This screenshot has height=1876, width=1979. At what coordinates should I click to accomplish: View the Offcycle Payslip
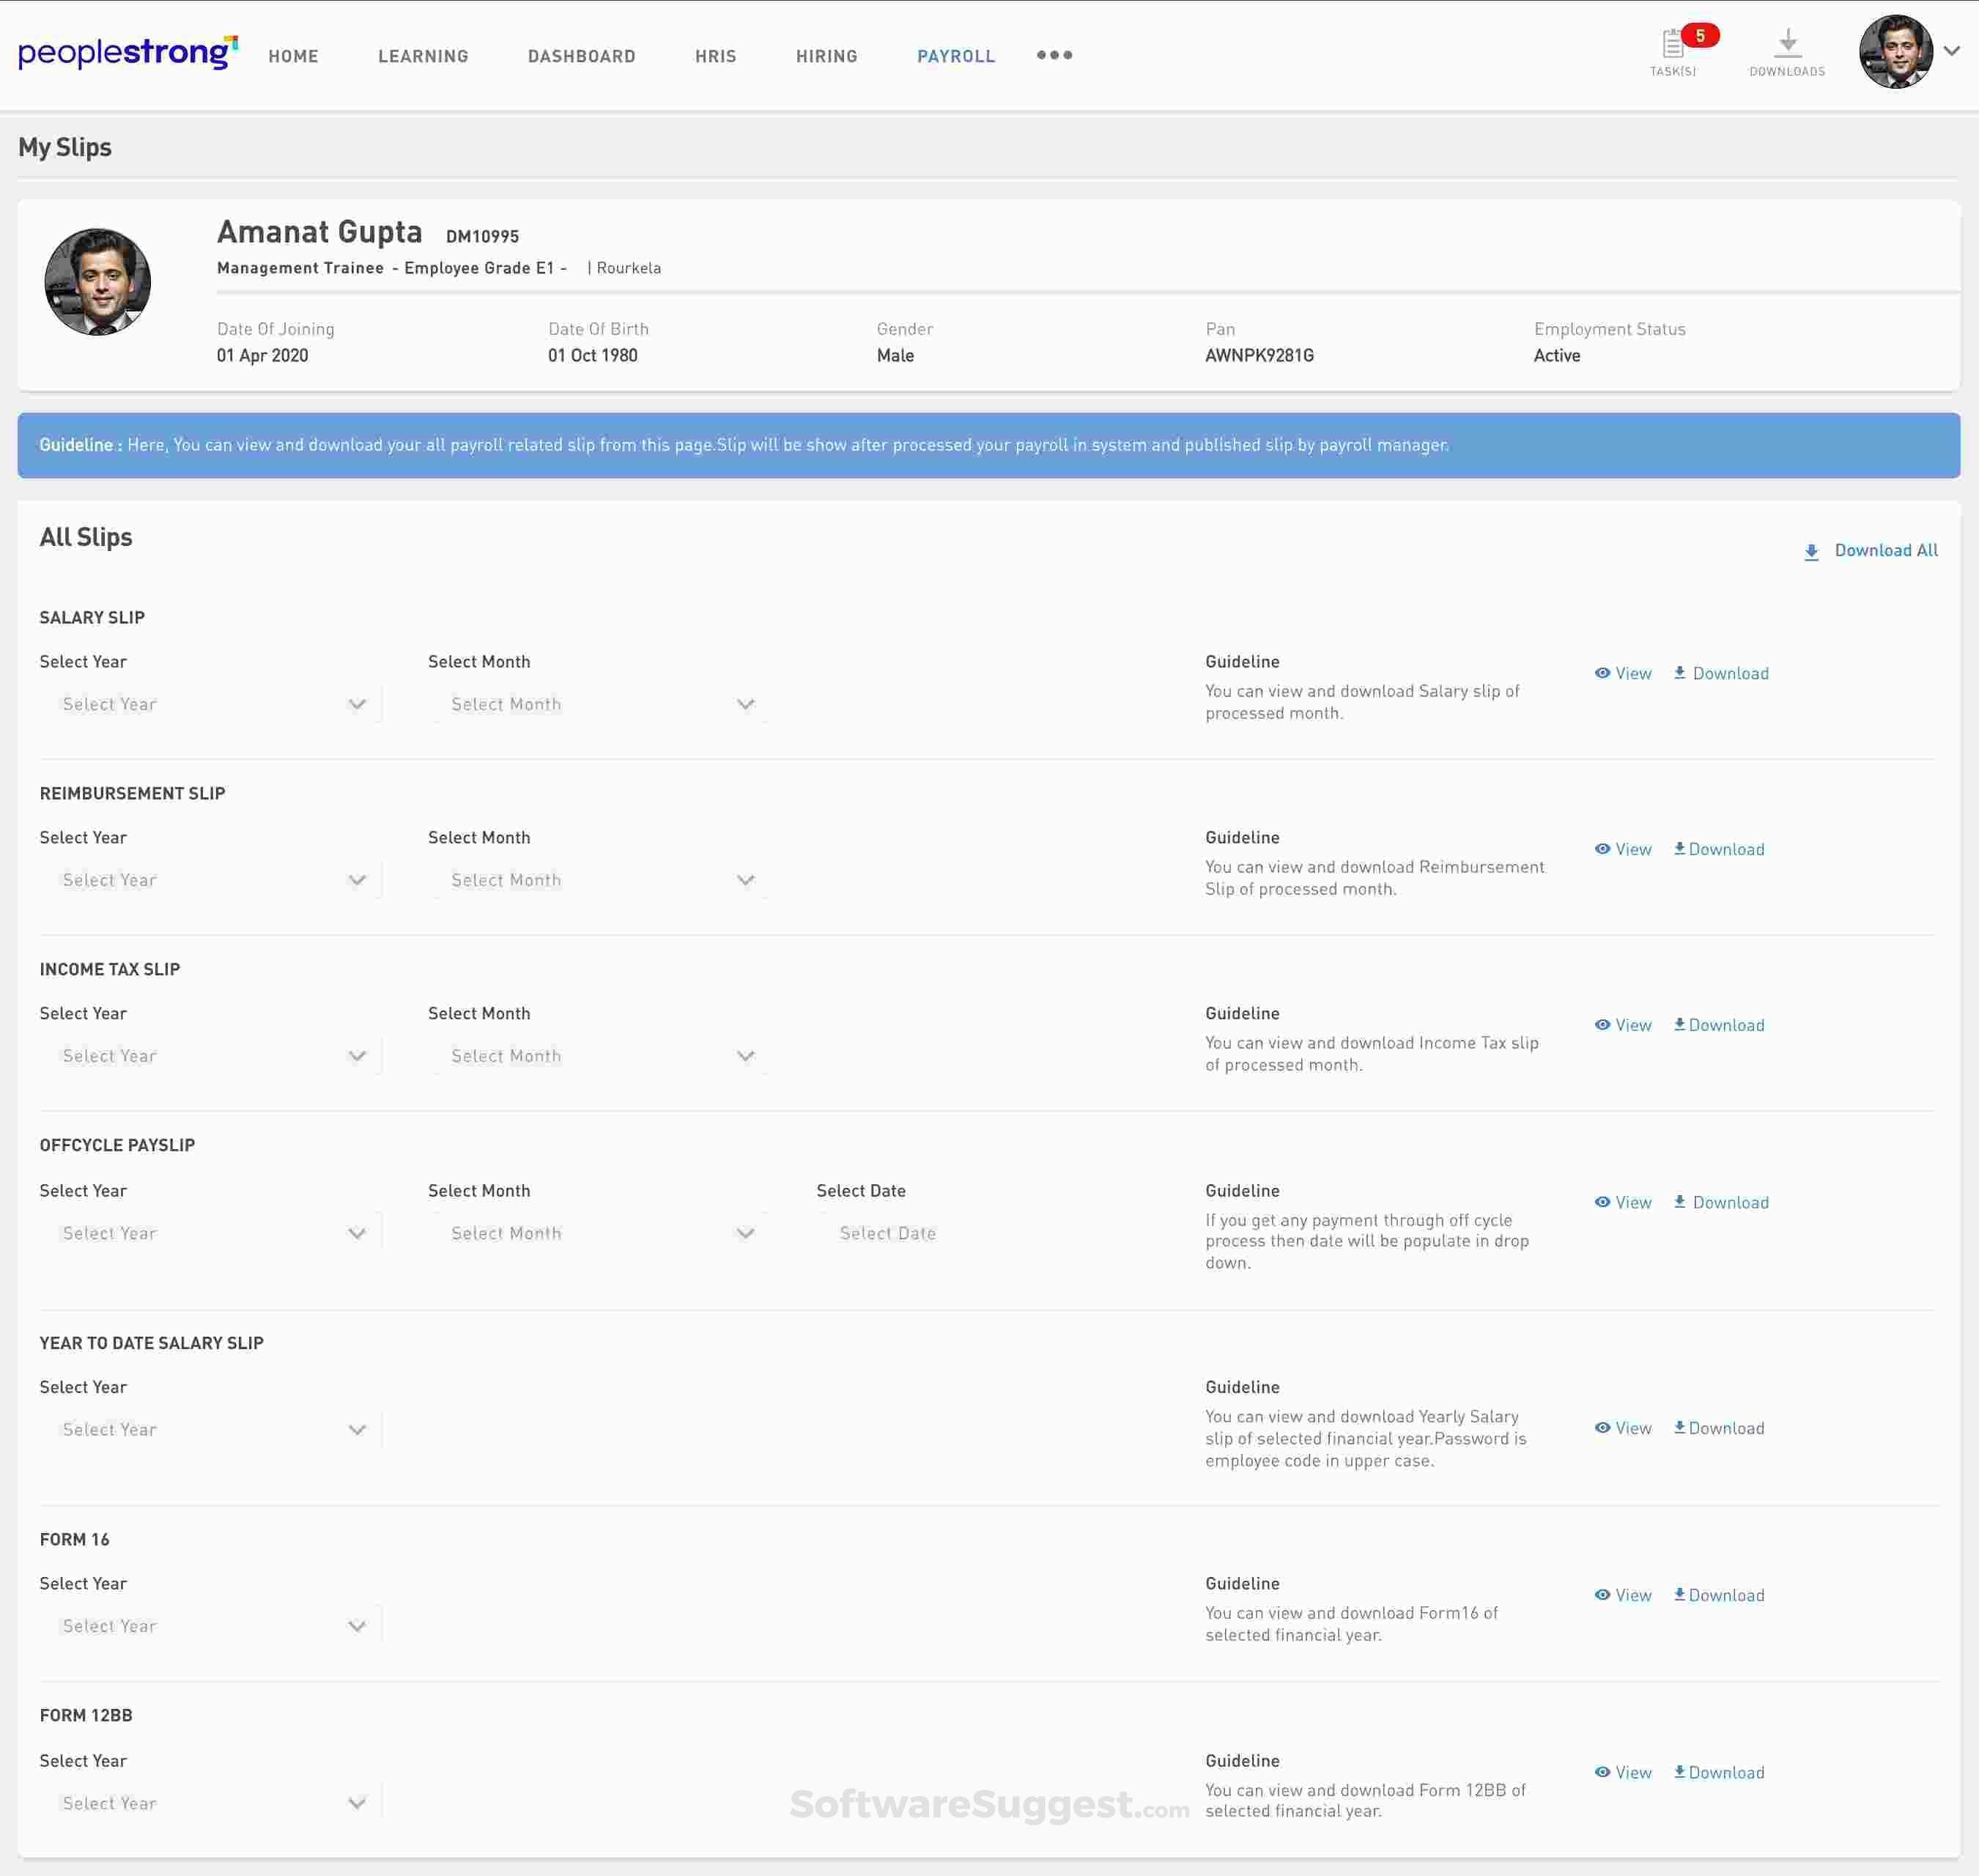(1624, 1203)
